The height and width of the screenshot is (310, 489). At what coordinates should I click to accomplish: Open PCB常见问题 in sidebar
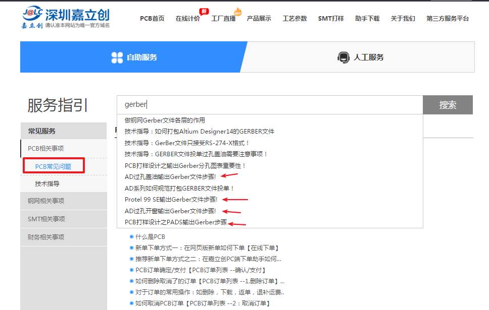[x=53, y=166]
